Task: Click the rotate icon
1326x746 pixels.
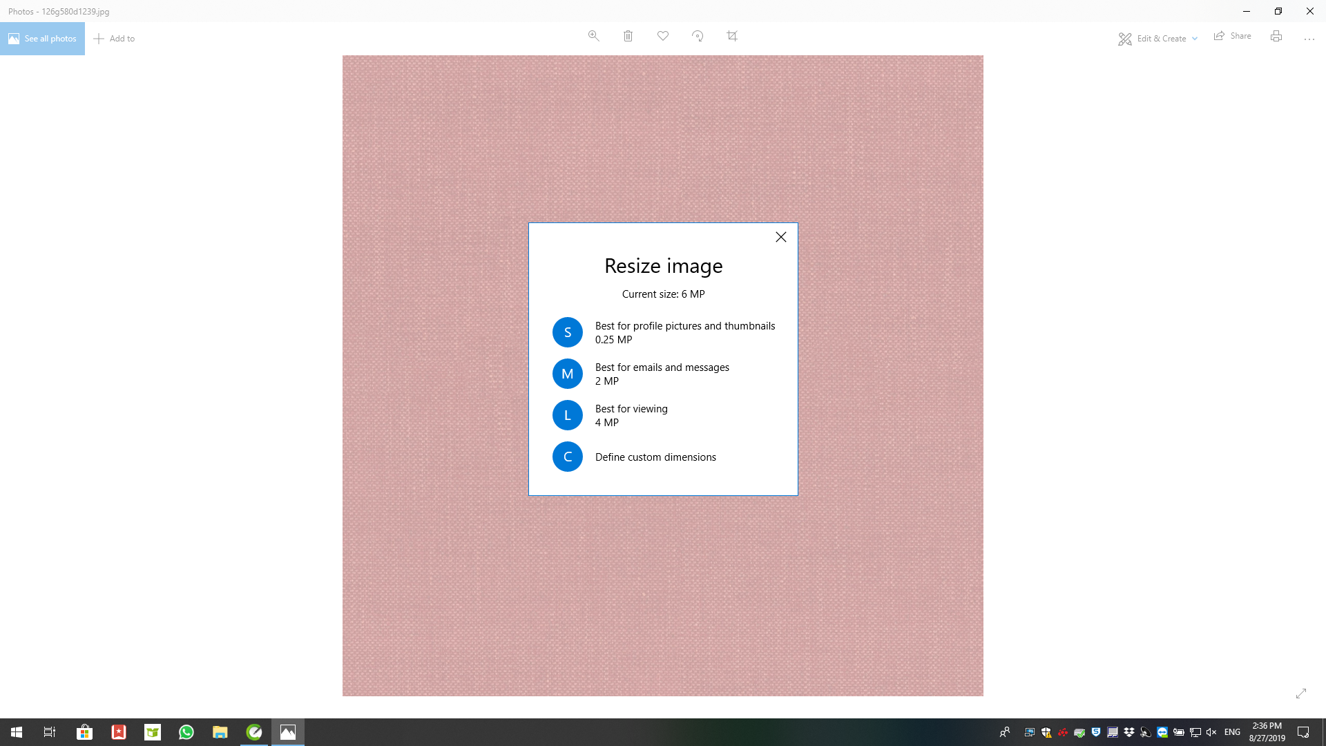Action: pyautogui.click(x=697, y=35)
